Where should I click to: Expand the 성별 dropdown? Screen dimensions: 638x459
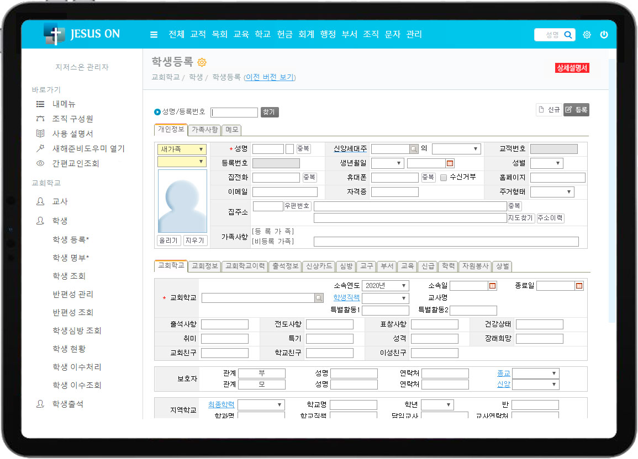tap(546, 163)
